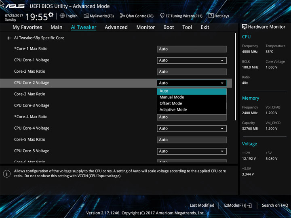The image size is (291, 218).
Task: Click the Core-1 Max Ratio field
Action: [x=192, y=49]
